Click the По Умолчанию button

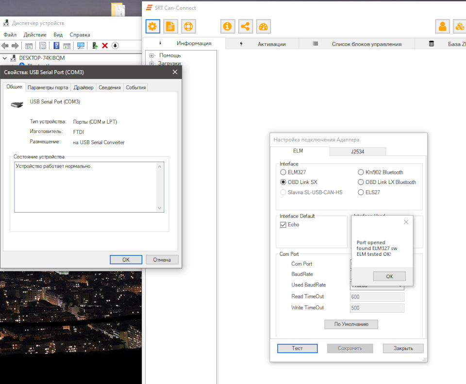[351, 324]
